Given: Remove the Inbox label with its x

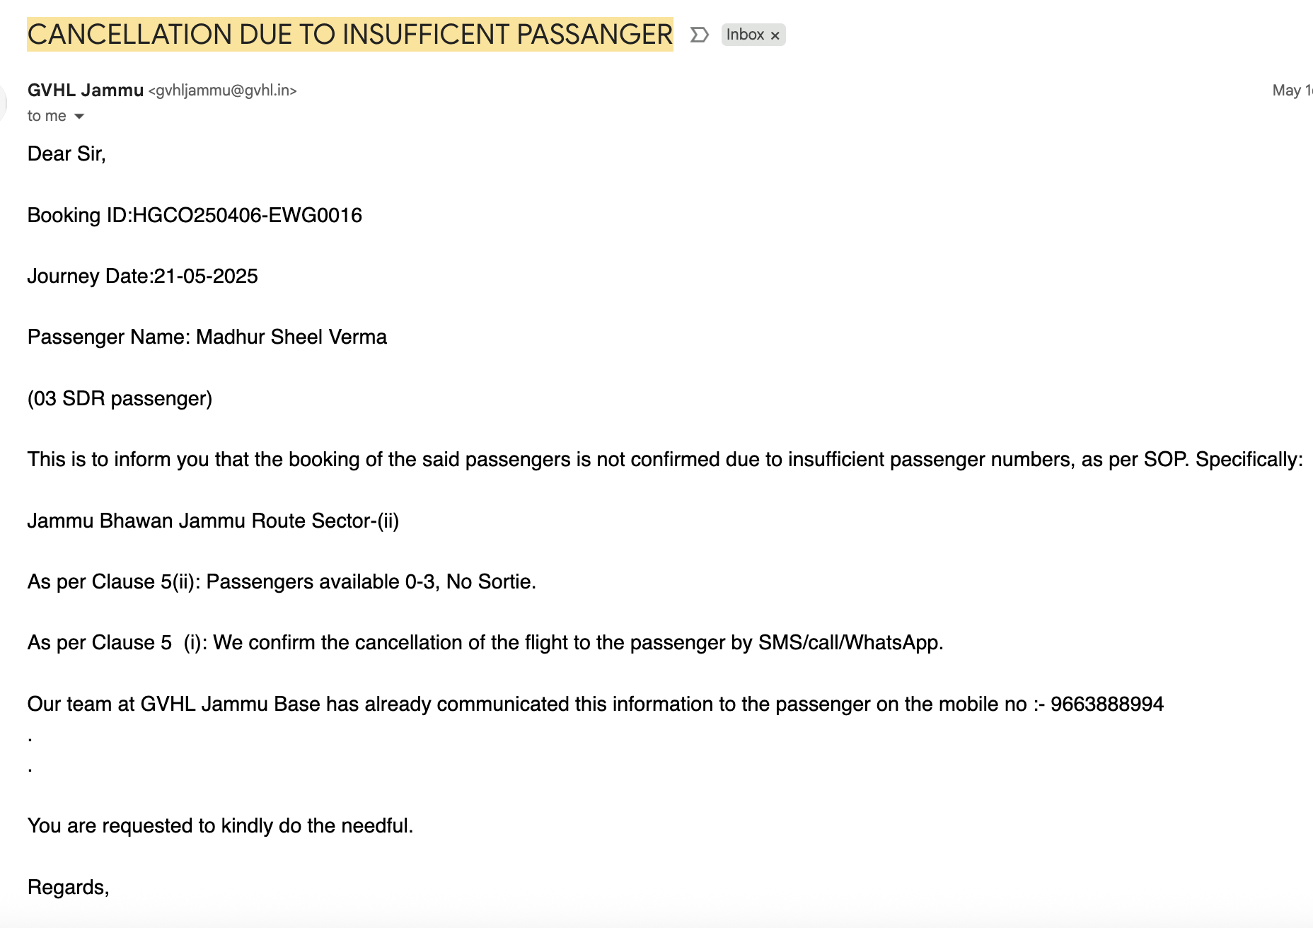Looking at the screenshot, I should (775, 35).
